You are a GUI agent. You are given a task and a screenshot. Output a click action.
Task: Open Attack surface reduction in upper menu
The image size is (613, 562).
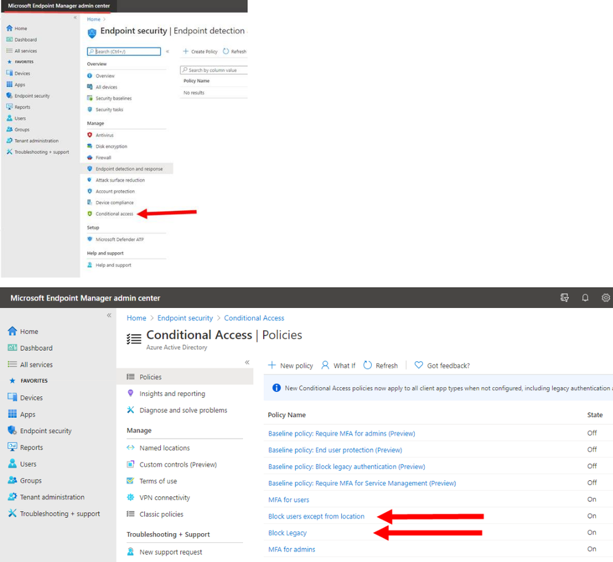pyautogui.click(x=116, y=180)
